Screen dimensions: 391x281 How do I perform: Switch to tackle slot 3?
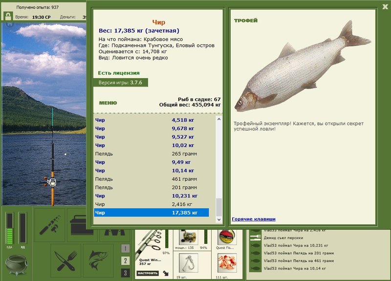pos(125,273)
